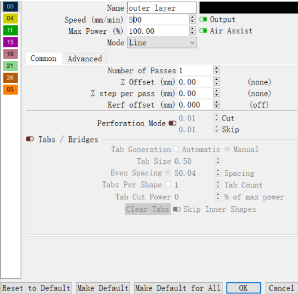Open the Common tab
Viewport: 298px width, 294px height.
[44, 58]
